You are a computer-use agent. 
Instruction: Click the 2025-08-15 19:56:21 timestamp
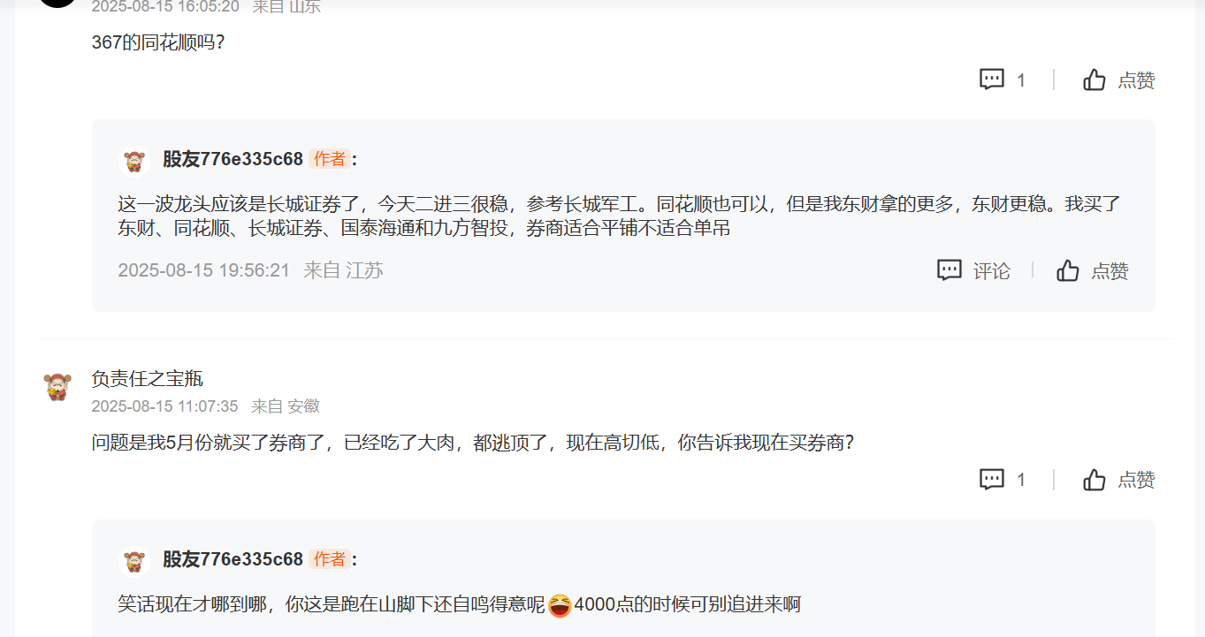point(203,270)
